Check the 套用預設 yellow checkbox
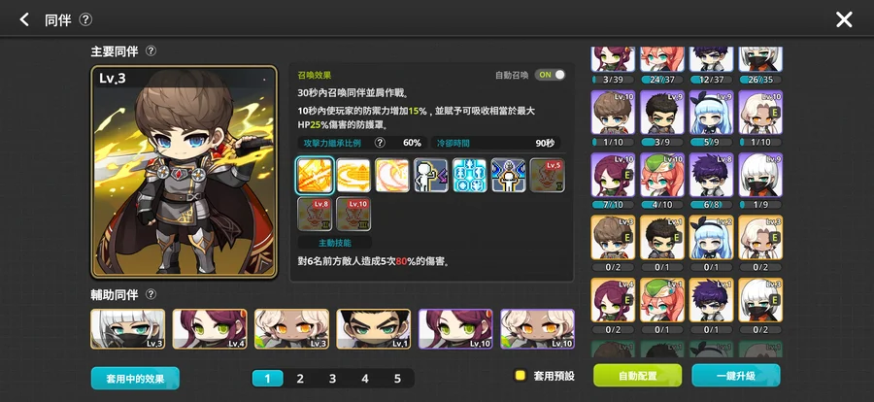 (521, 375)
